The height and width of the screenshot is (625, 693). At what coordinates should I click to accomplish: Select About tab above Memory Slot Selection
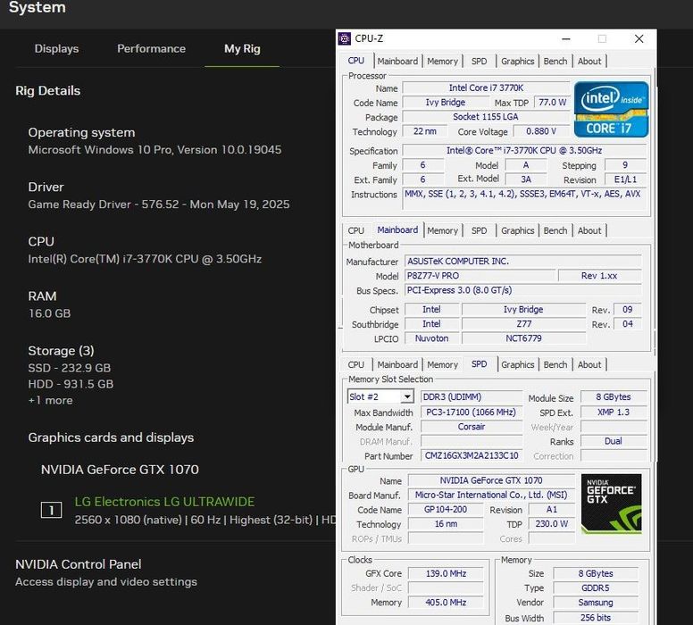click(589, 364)
